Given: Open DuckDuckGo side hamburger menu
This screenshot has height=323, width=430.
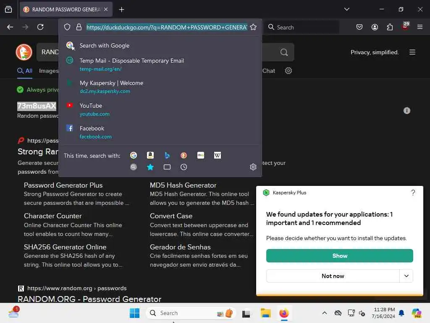Looking at the screenshot, I should (x=412, y=52).
